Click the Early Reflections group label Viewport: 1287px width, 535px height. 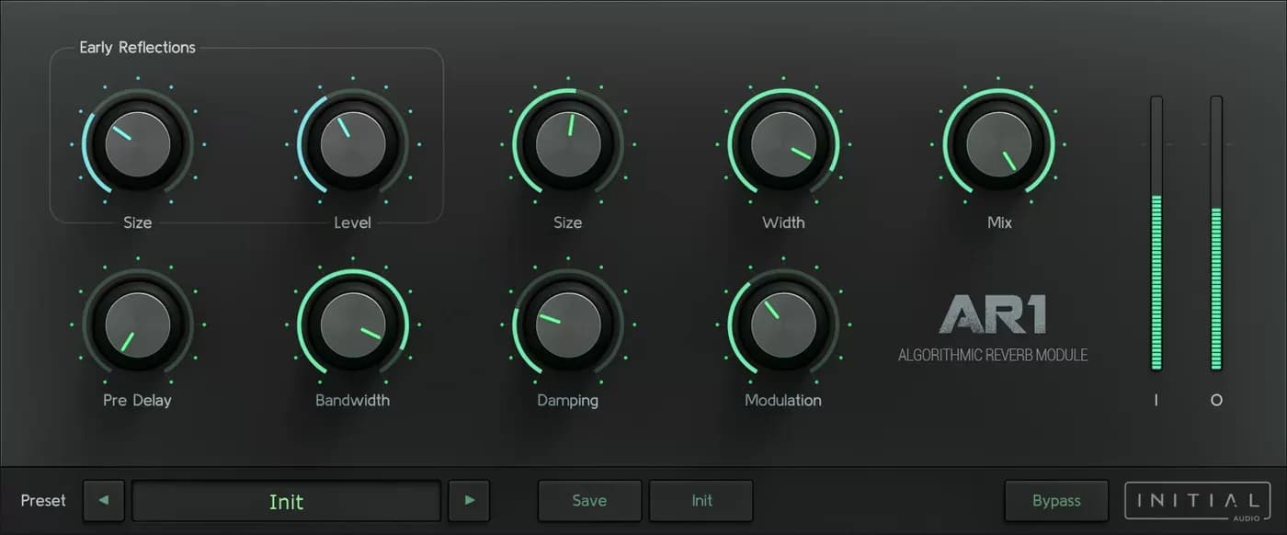138,48
